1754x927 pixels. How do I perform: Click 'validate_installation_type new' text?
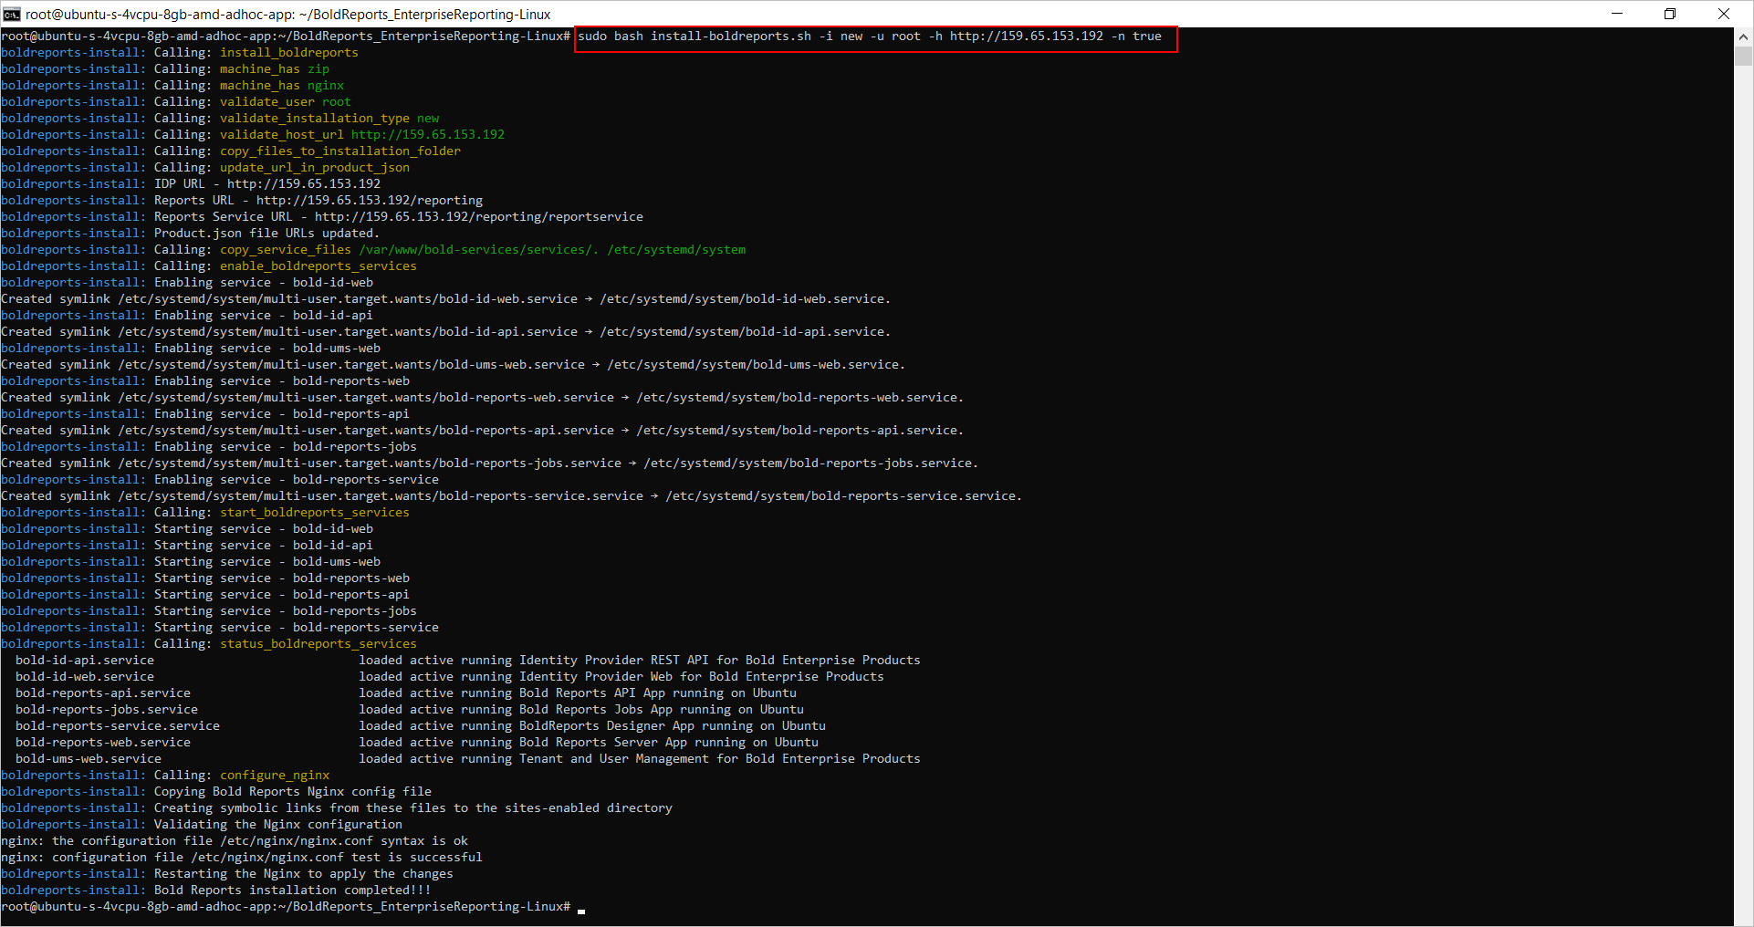[329, 119]
